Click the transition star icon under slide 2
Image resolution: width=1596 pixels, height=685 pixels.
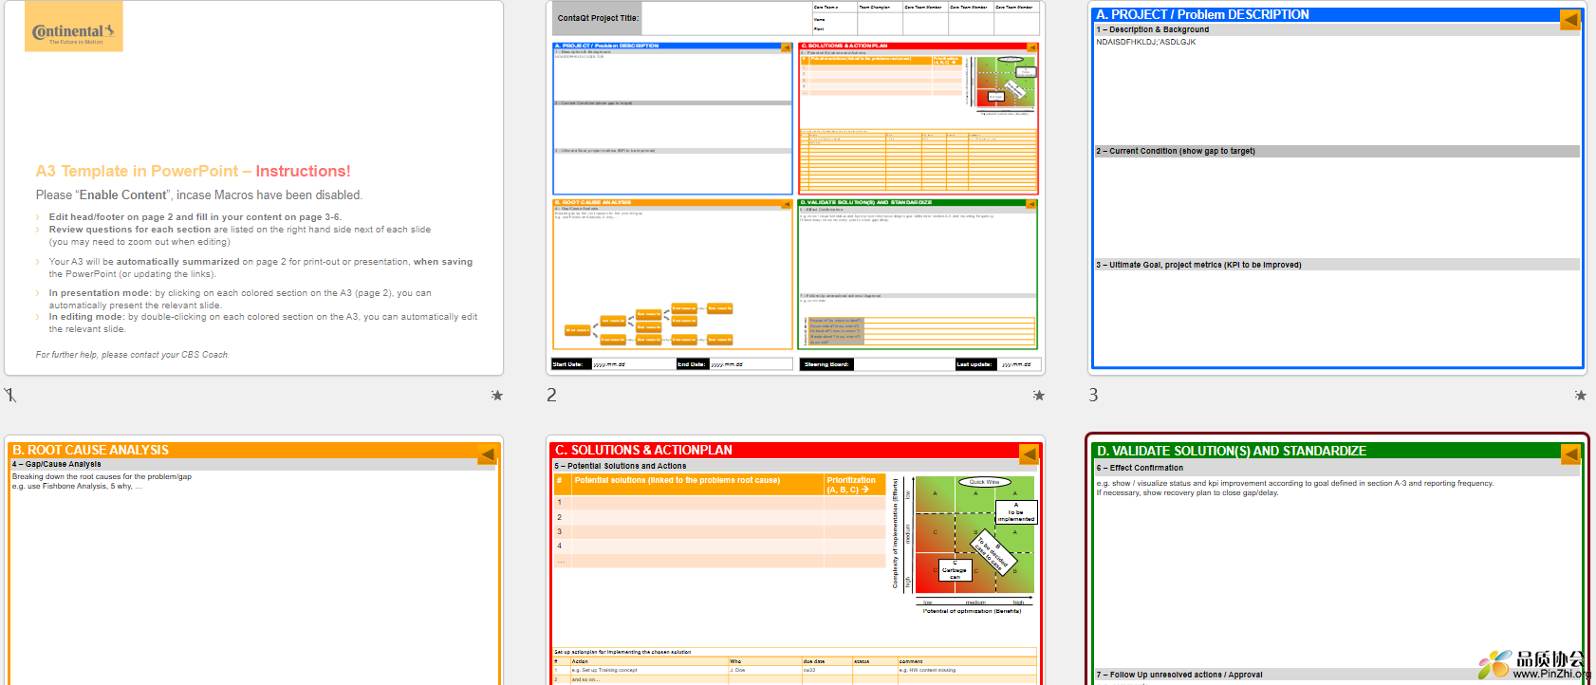(1038, 395)
